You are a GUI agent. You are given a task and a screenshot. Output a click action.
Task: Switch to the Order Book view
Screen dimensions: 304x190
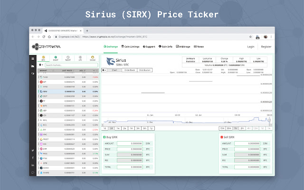[x=130, y=70]
